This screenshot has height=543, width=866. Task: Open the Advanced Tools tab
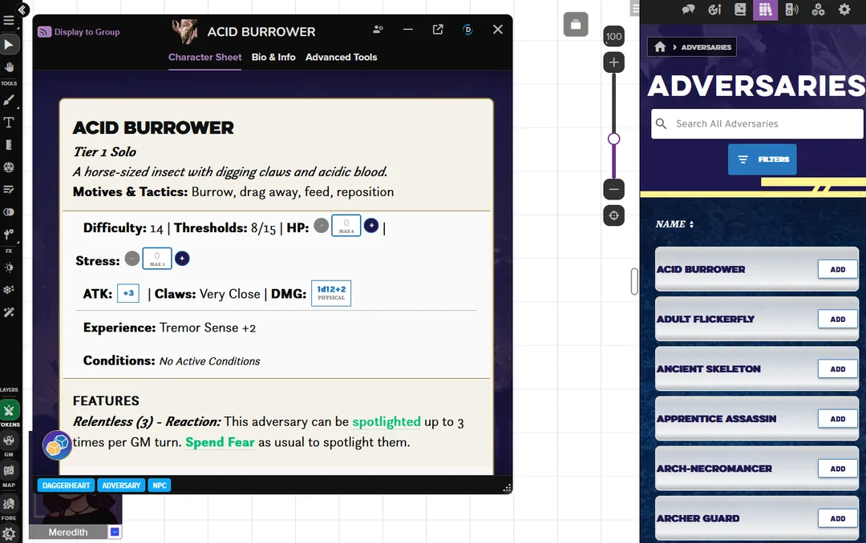click(x=341, y=57)
